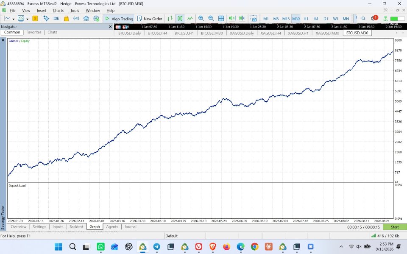Toggle Algo Trading on or off
The height and width of the screenshot is (254, 407).
click(x=119, y=18)
